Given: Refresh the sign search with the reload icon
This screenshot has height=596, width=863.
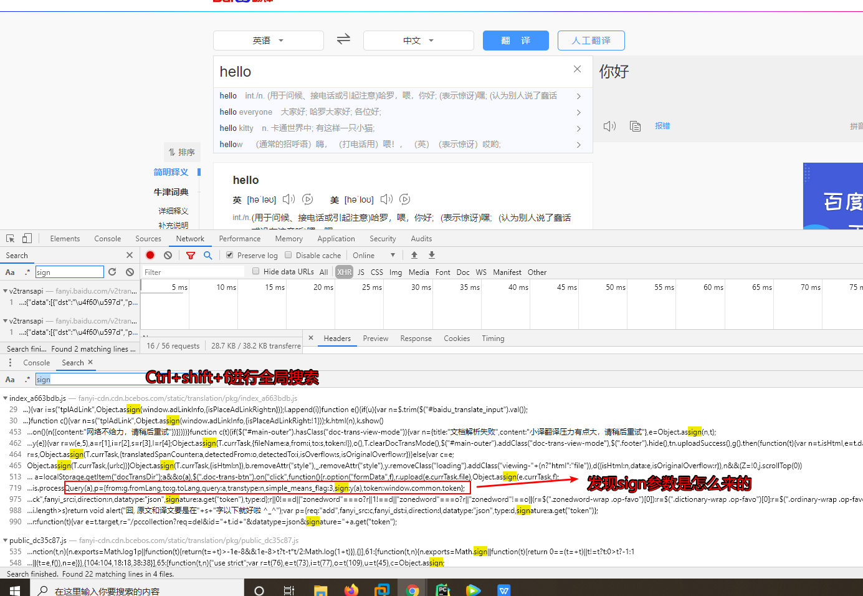Looking at the screenshot, I should point(112,272).
